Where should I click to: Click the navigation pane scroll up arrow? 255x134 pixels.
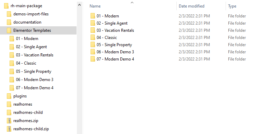[79, 5]
